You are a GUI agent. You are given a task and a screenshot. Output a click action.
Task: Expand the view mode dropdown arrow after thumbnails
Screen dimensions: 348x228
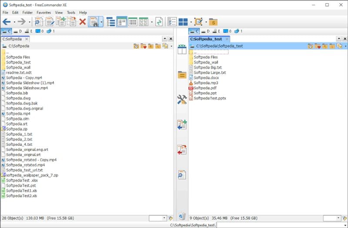[152, 22]
